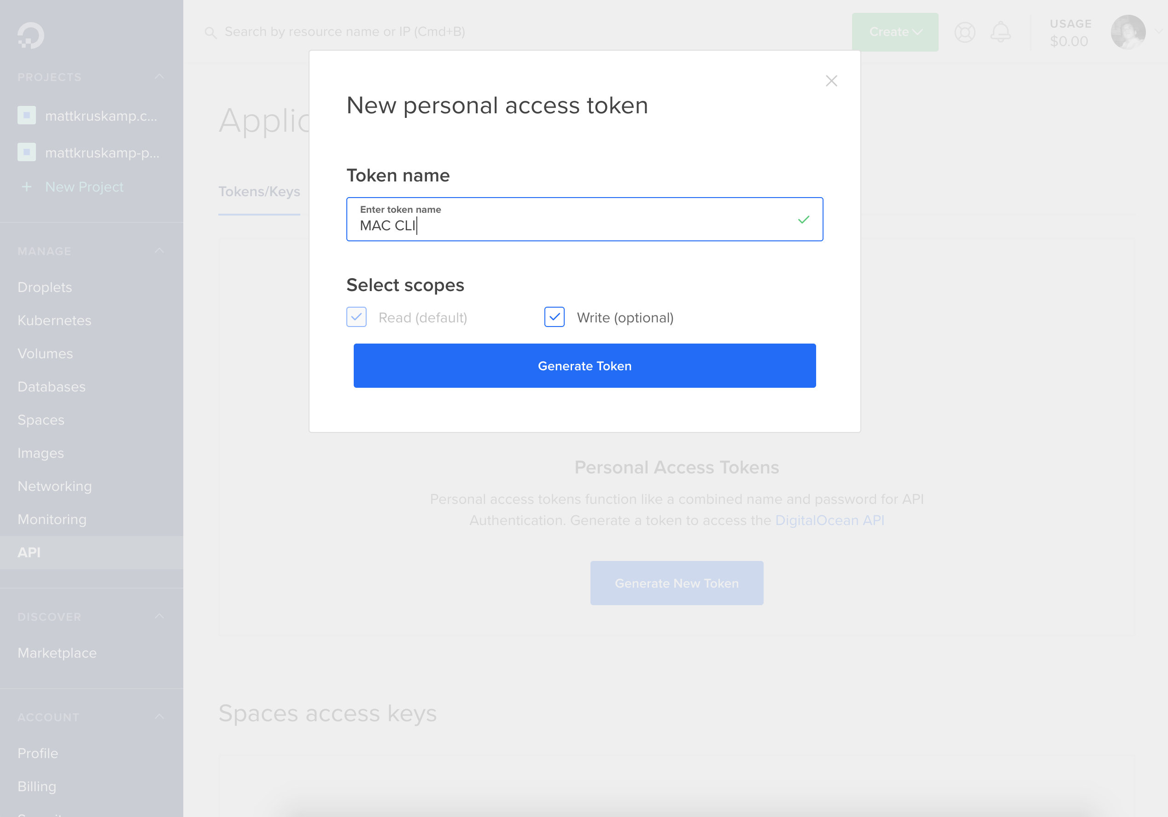Expand the MANAGE section chevron
Viewport: 1168px width, 817px height.
[159, 251]
